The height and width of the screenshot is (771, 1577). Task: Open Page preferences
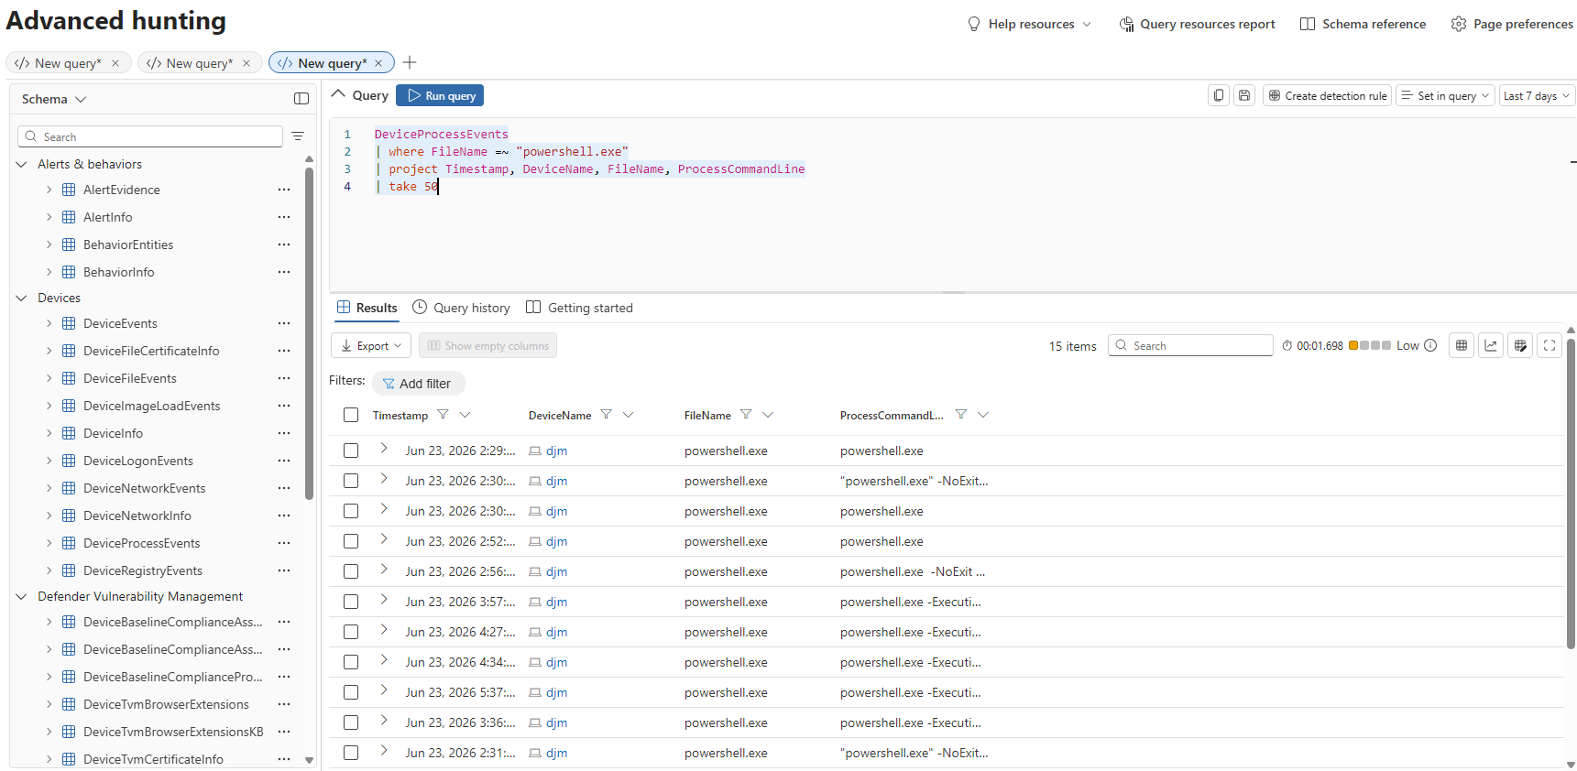[x=1512, y=24]
